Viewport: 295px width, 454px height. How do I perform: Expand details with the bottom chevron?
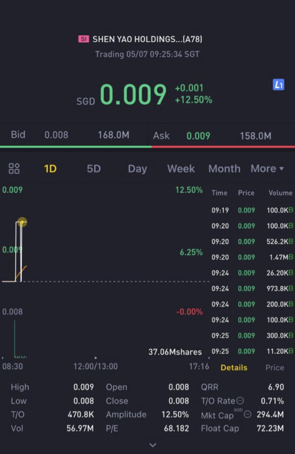[x=153, y=445]
